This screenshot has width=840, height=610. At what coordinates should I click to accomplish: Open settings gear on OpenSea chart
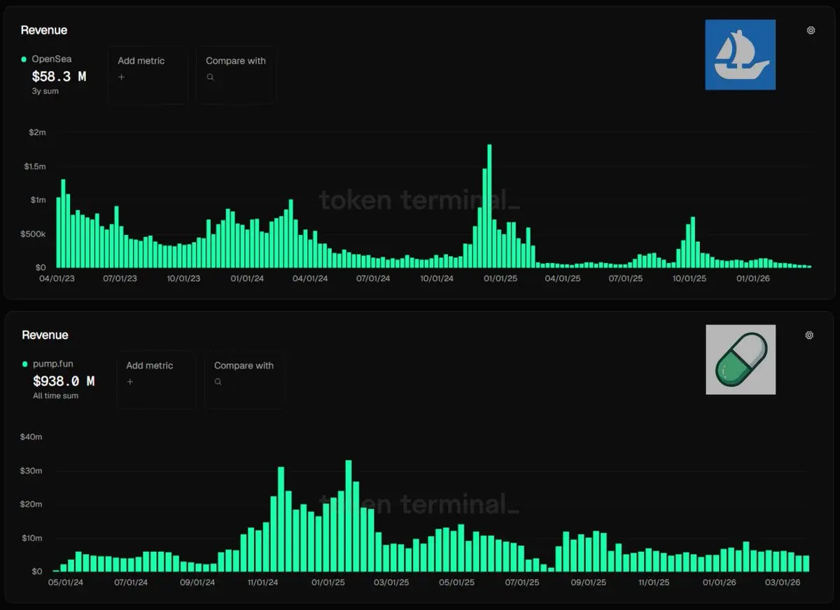(811, 30)
